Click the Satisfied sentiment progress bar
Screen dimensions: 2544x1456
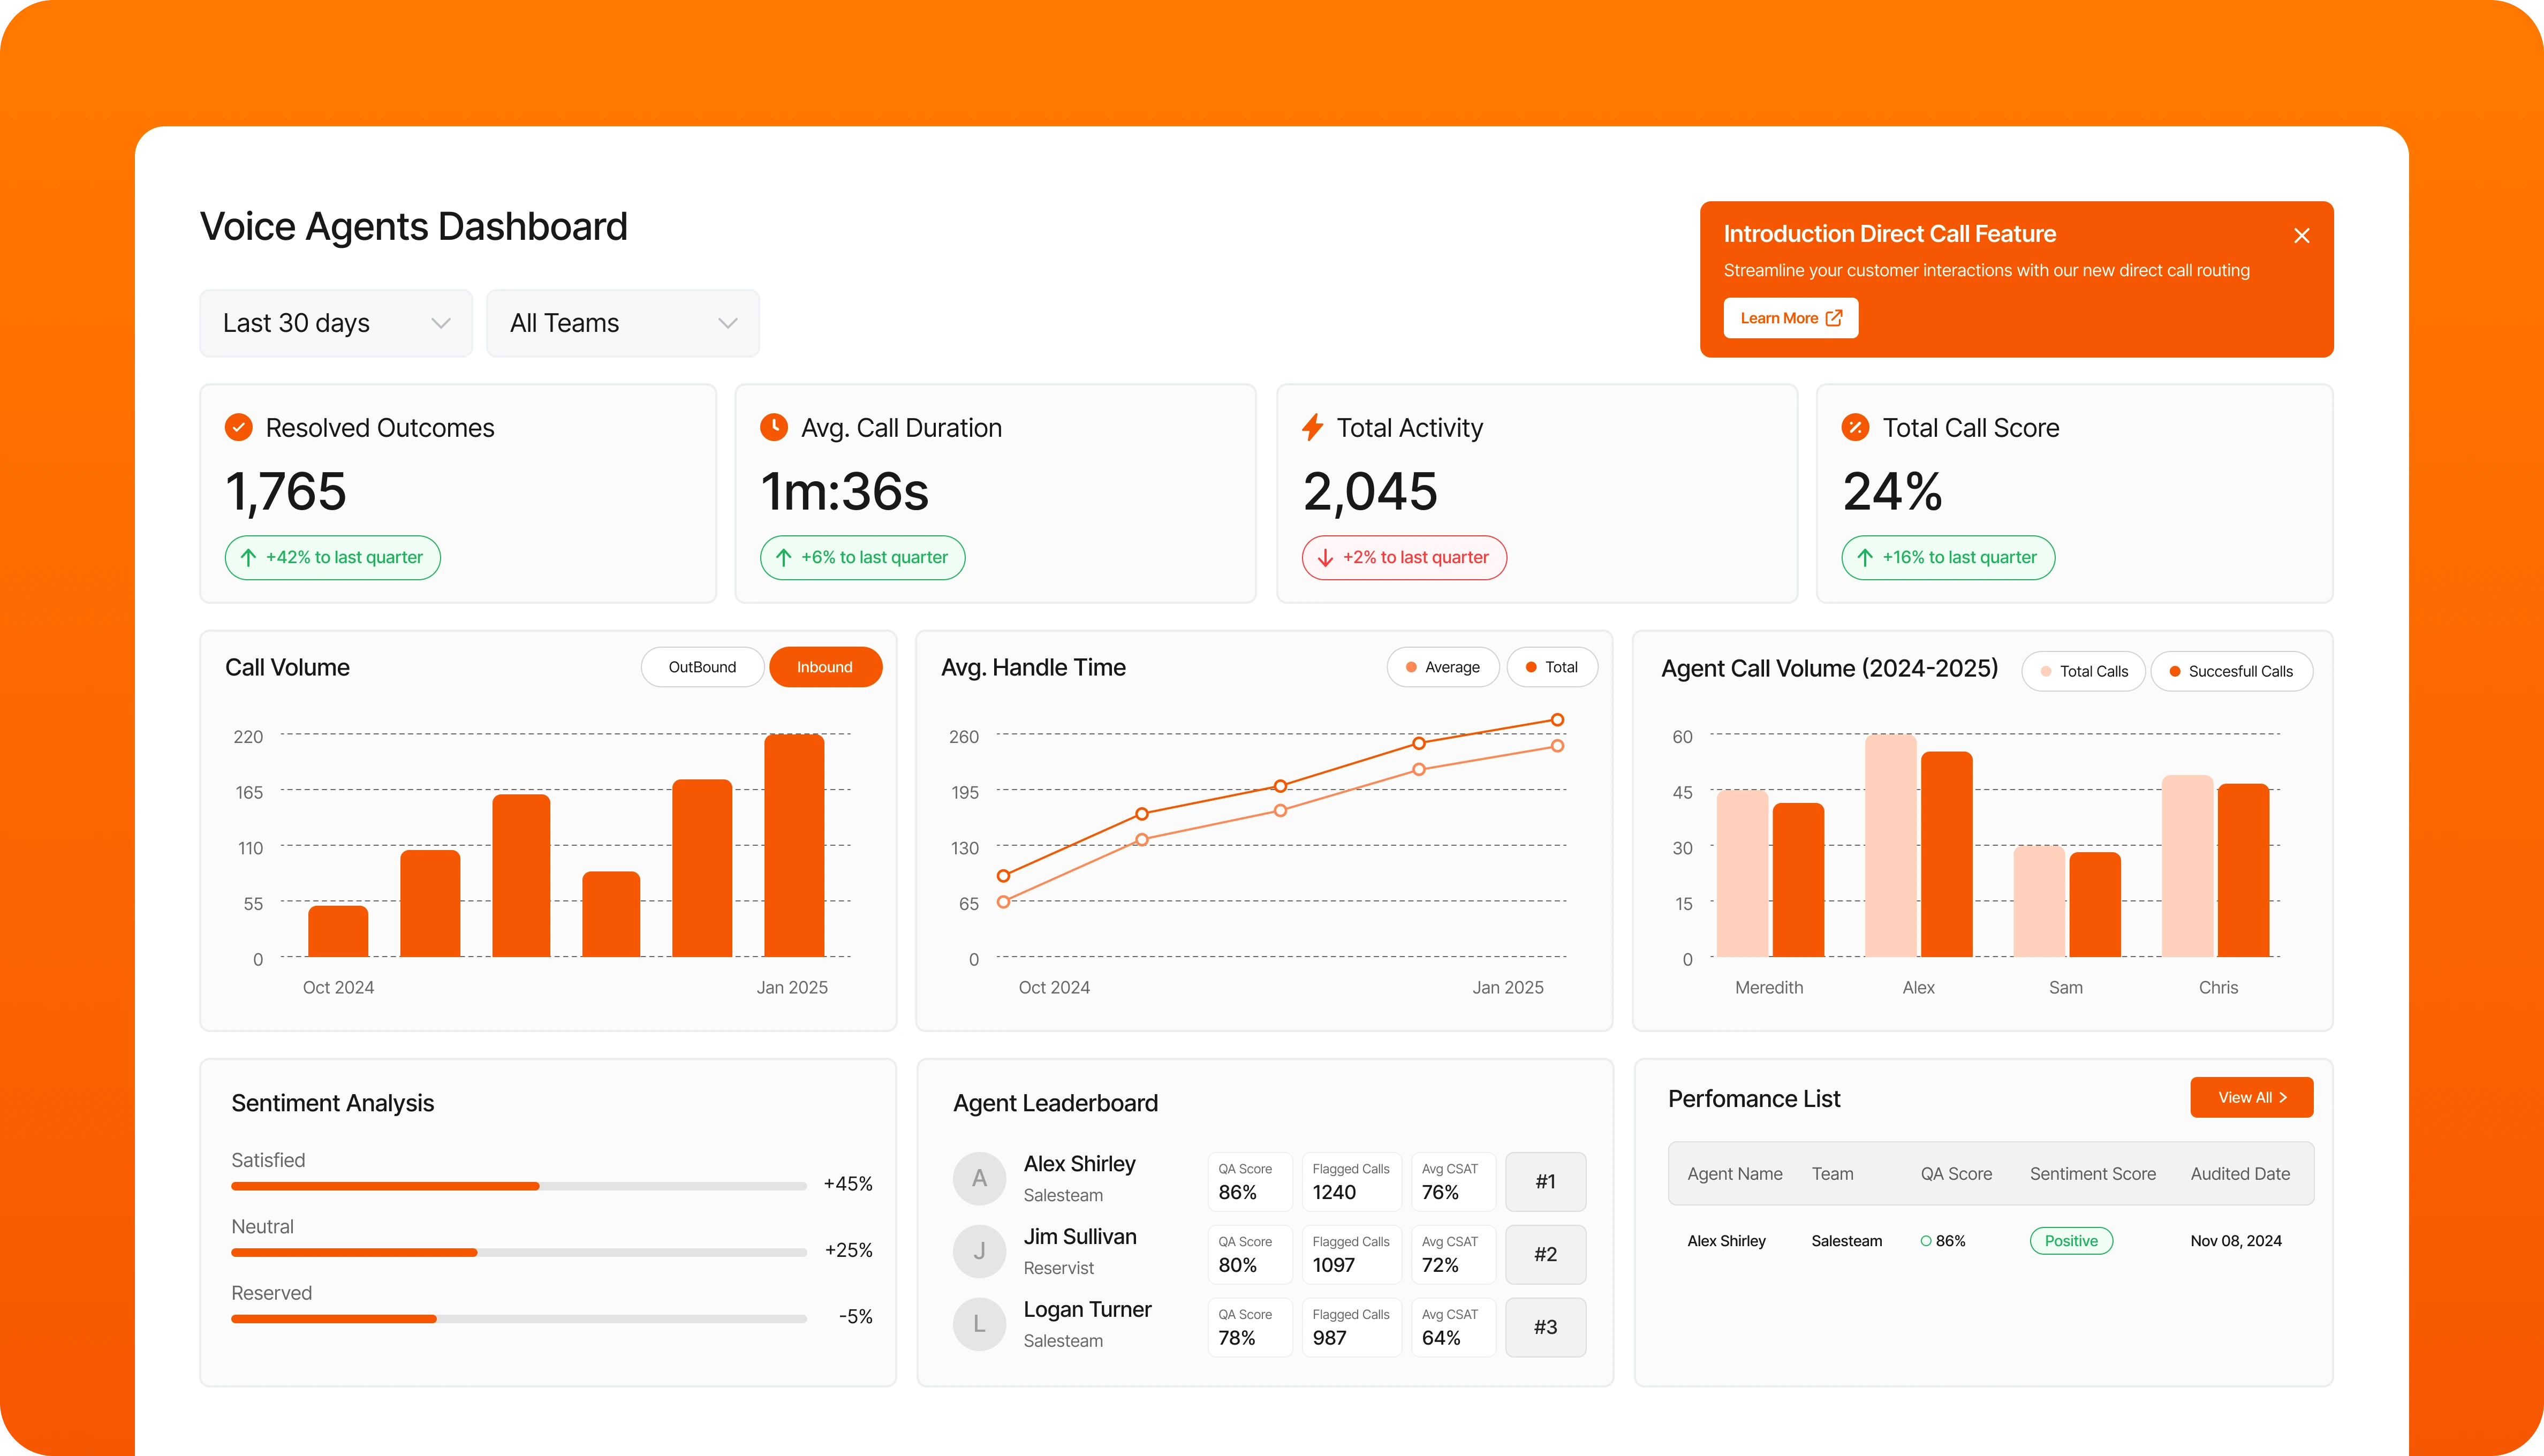click(x=518, y=1186)
